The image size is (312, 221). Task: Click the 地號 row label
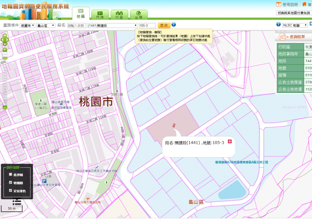pos(290,68)
